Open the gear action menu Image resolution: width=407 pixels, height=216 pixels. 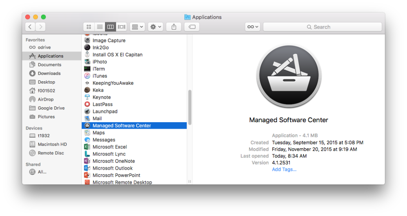pos(155,27)
